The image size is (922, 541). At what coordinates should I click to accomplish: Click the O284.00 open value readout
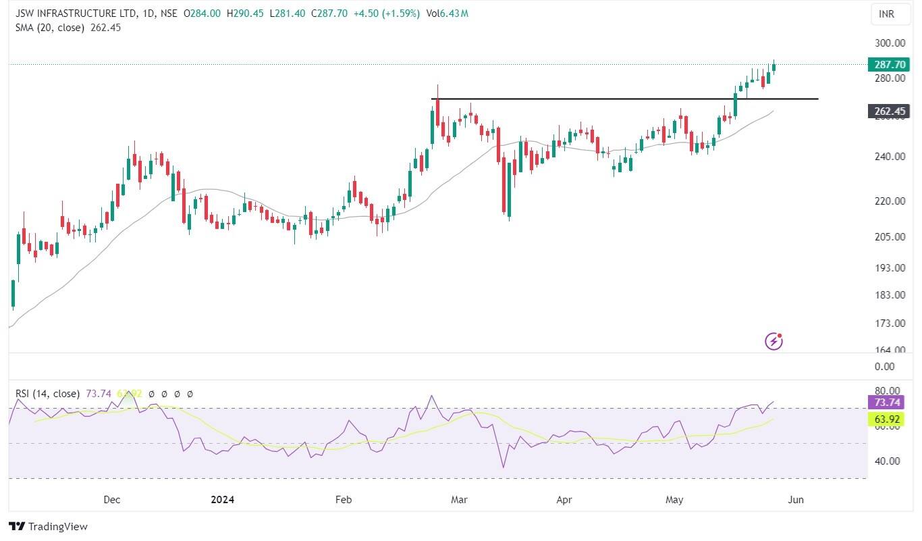pyautogui.click(x=202, y=14)
